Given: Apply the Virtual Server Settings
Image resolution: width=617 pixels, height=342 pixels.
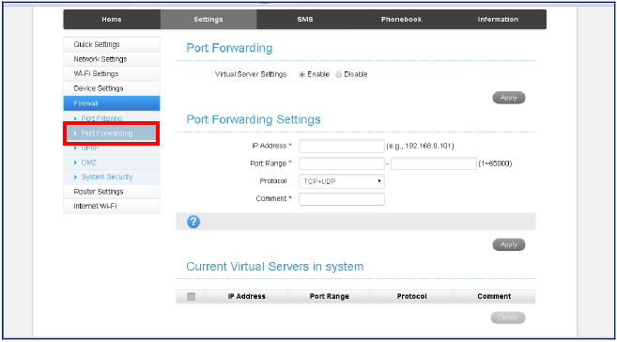Looking at the screenshot, I should coord(509,98).
